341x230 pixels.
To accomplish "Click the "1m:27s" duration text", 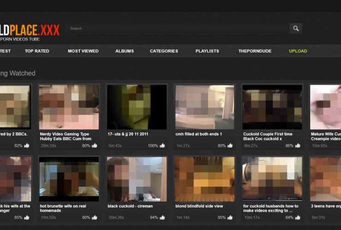I will [183, 145].
